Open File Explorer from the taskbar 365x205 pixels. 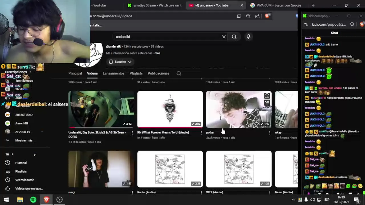[x=20, y=200]
